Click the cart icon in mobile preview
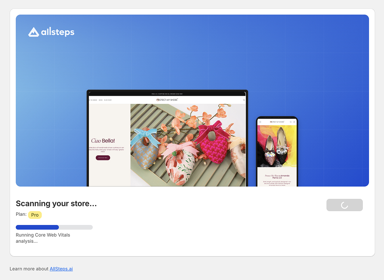The image size is (384, 280). click(x=294, y=122)
